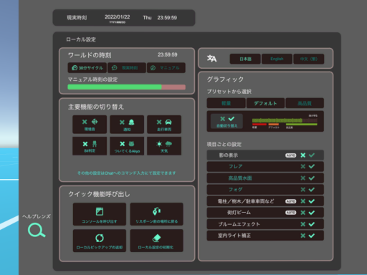This screenshot has height=275, width=367.
Task: Click the 主要機能の切り替え section heading
Action: (x=96, y=107)
